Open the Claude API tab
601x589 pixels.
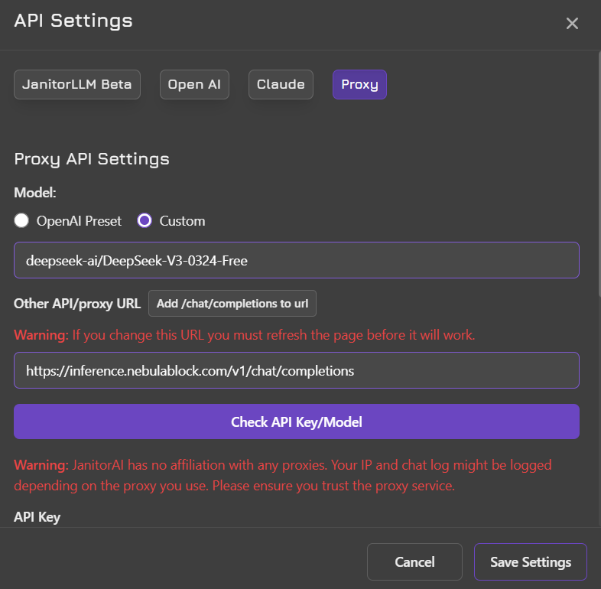click(x=281, y=84)
